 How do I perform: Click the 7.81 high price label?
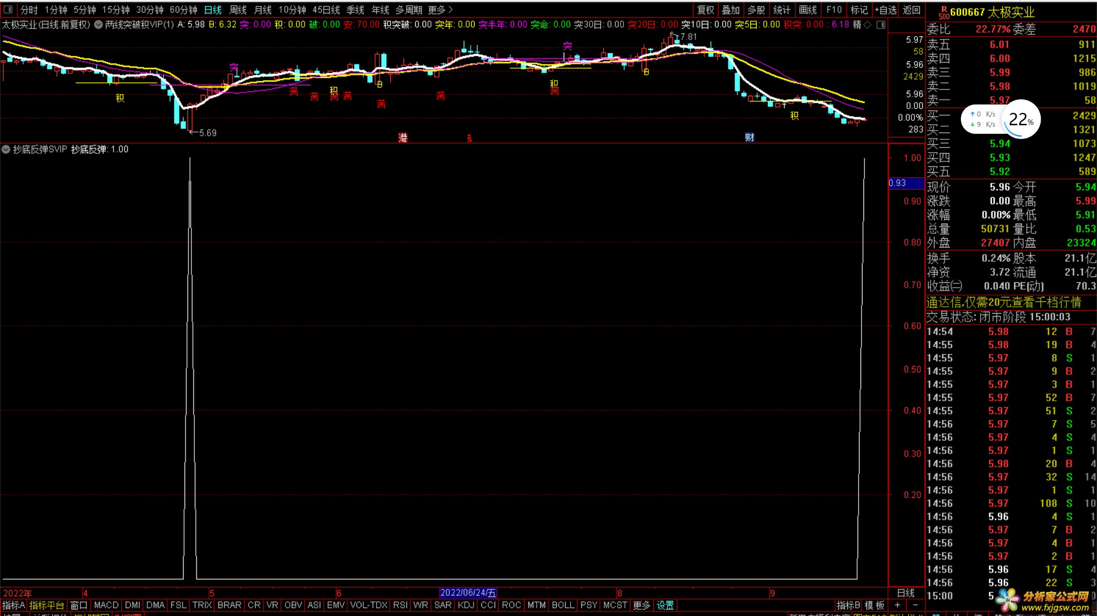tap(688, 37)
